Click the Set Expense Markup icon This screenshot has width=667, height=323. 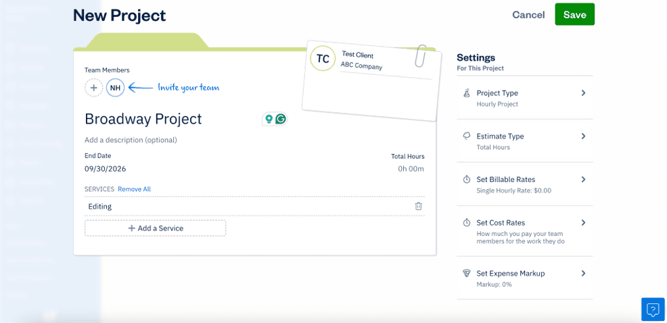(x=466, y=273)
